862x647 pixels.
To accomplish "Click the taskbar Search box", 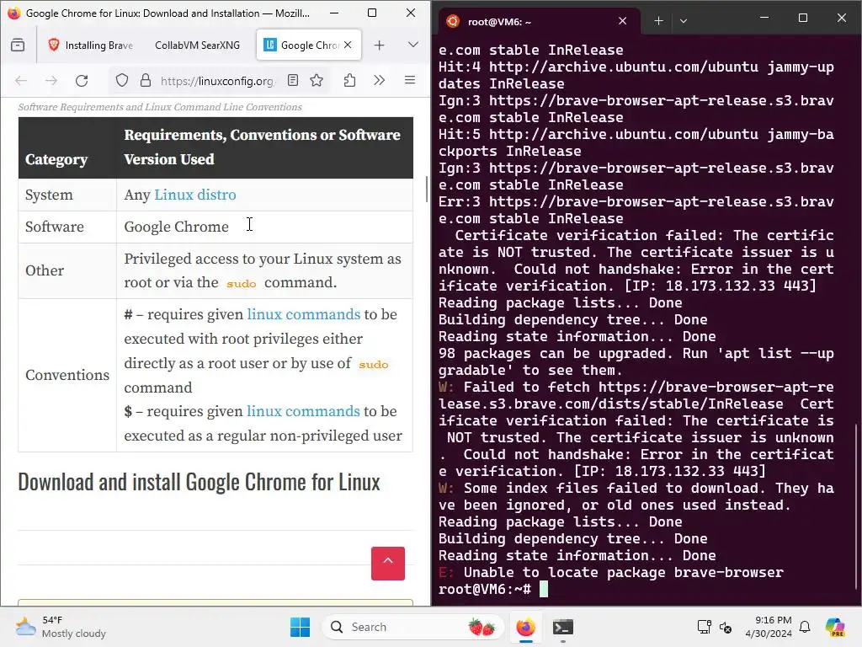I will 412,627.
